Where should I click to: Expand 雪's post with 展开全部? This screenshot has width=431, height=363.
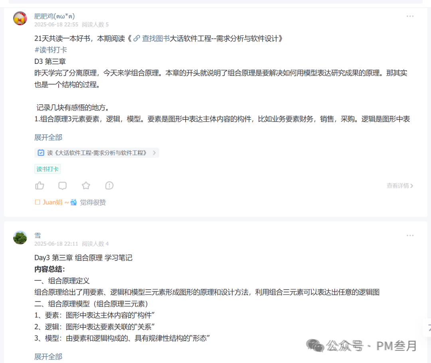tap(48, 356)
